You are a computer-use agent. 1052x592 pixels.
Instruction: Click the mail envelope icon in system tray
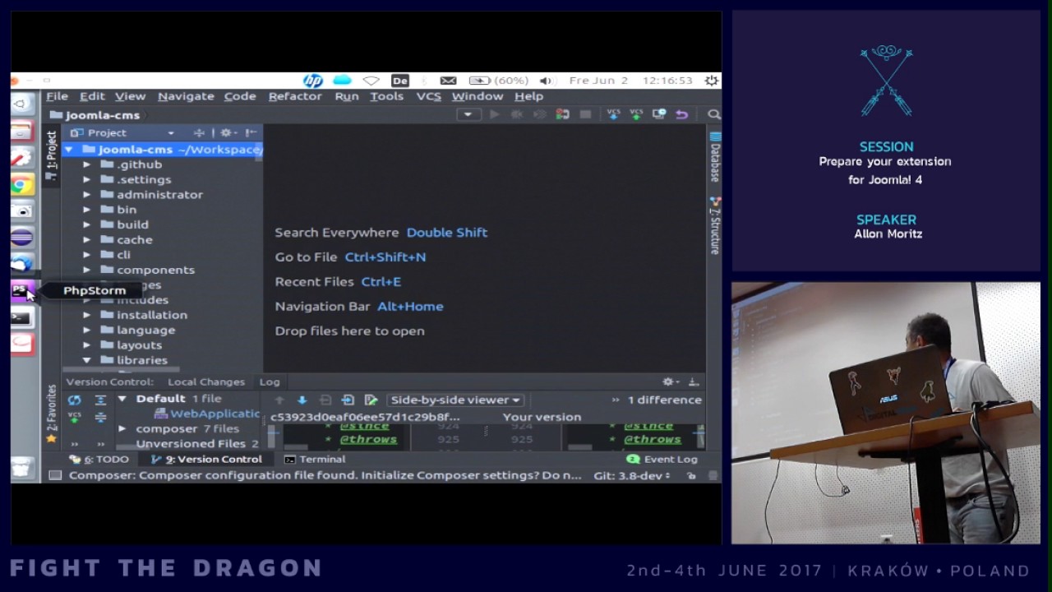click(x=448, y=81)
